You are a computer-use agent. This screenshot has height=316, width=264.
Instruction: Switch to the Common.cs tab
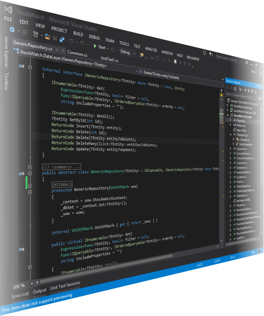pyautogui.click(x=78, y=54)
